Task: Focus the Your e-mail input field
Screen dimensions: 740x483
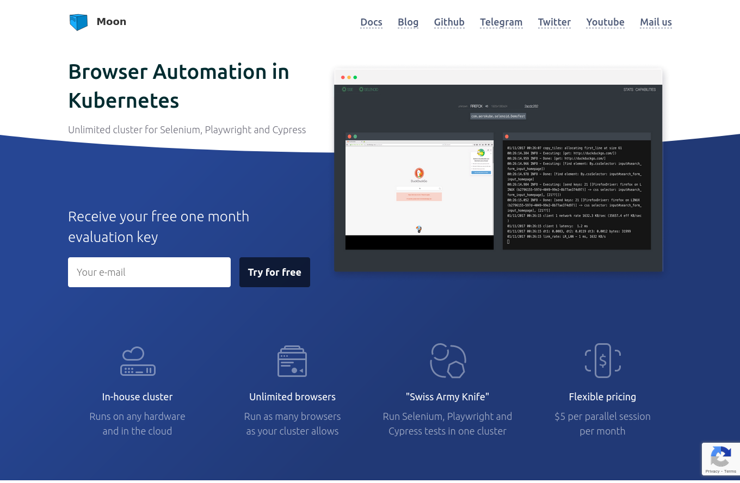Action: pyautogui.click(x=149, y=272)
